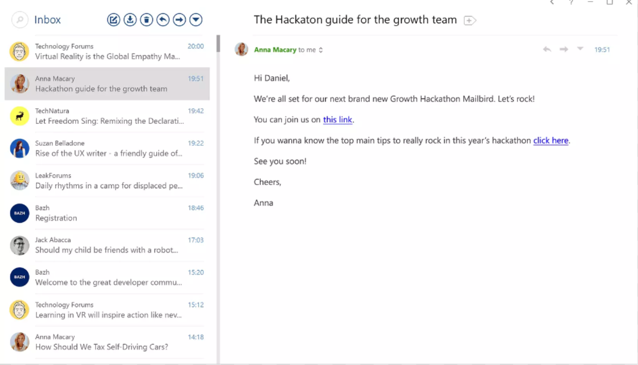638x365 pixels.
Task: Click the circled forward arrow icon
Action: point(179,20)
